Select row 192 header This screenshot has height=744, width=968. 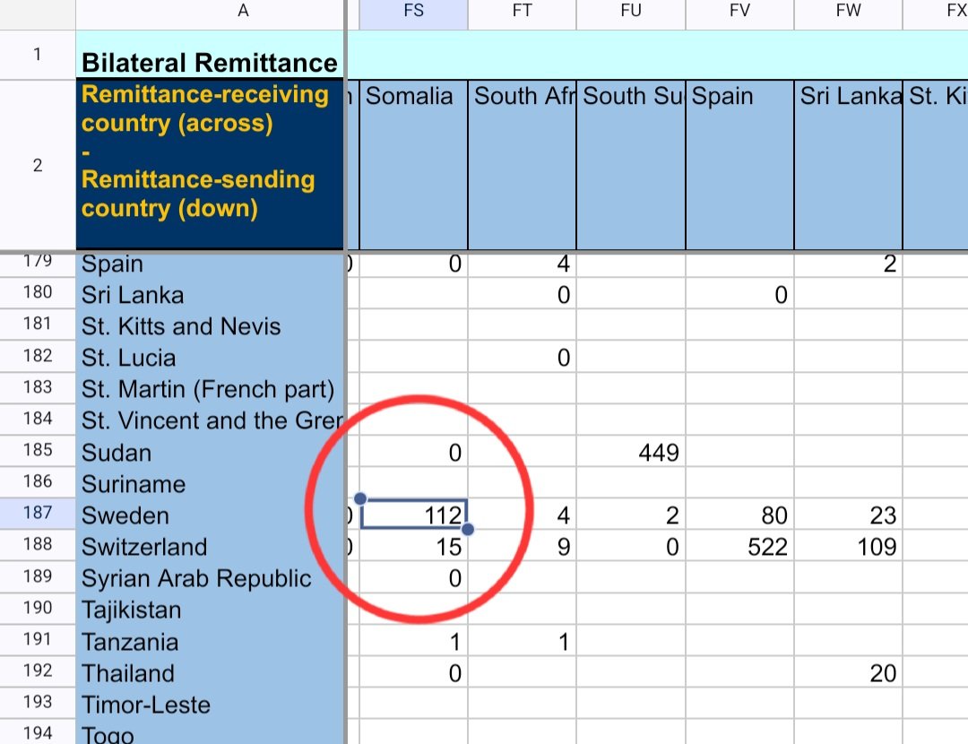pos(38,670)
